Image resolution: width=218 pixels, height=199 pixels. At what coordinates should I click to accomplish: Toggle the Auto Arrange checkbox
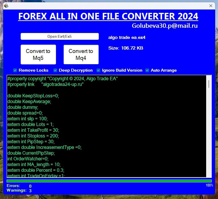click(147, 70)
